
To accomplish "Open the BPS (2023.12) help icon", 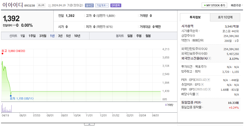I will [209, 89].
